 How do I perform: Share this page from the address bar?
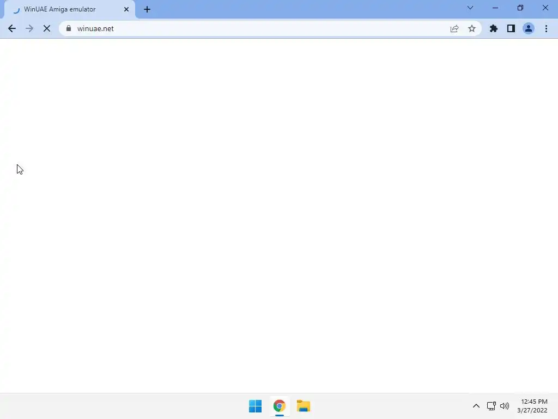pyautogui.click(x=454, y=28)
